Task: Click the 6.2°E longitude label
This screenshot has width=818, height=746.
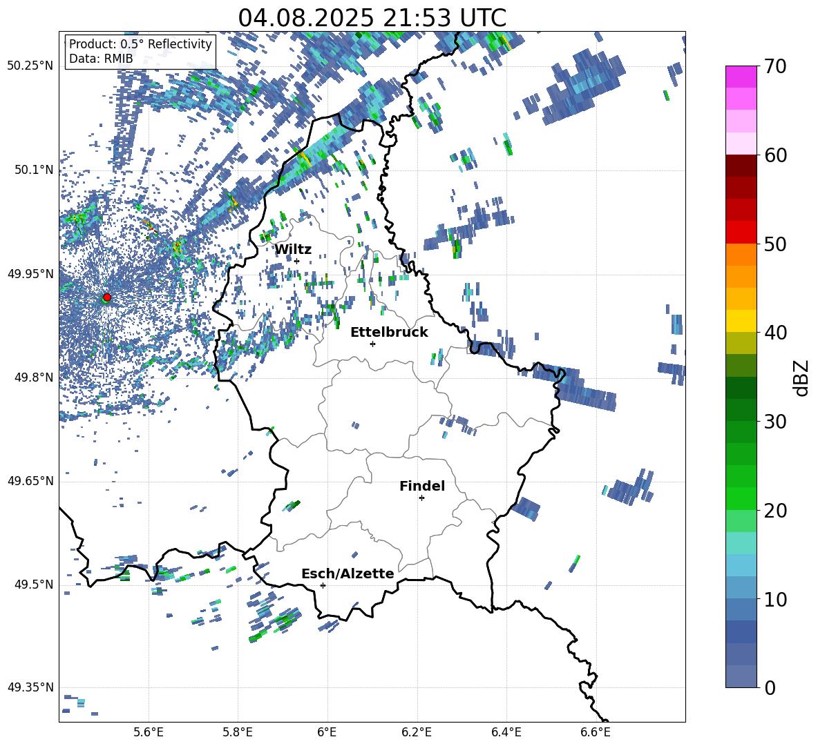Action: click(417, 732)
